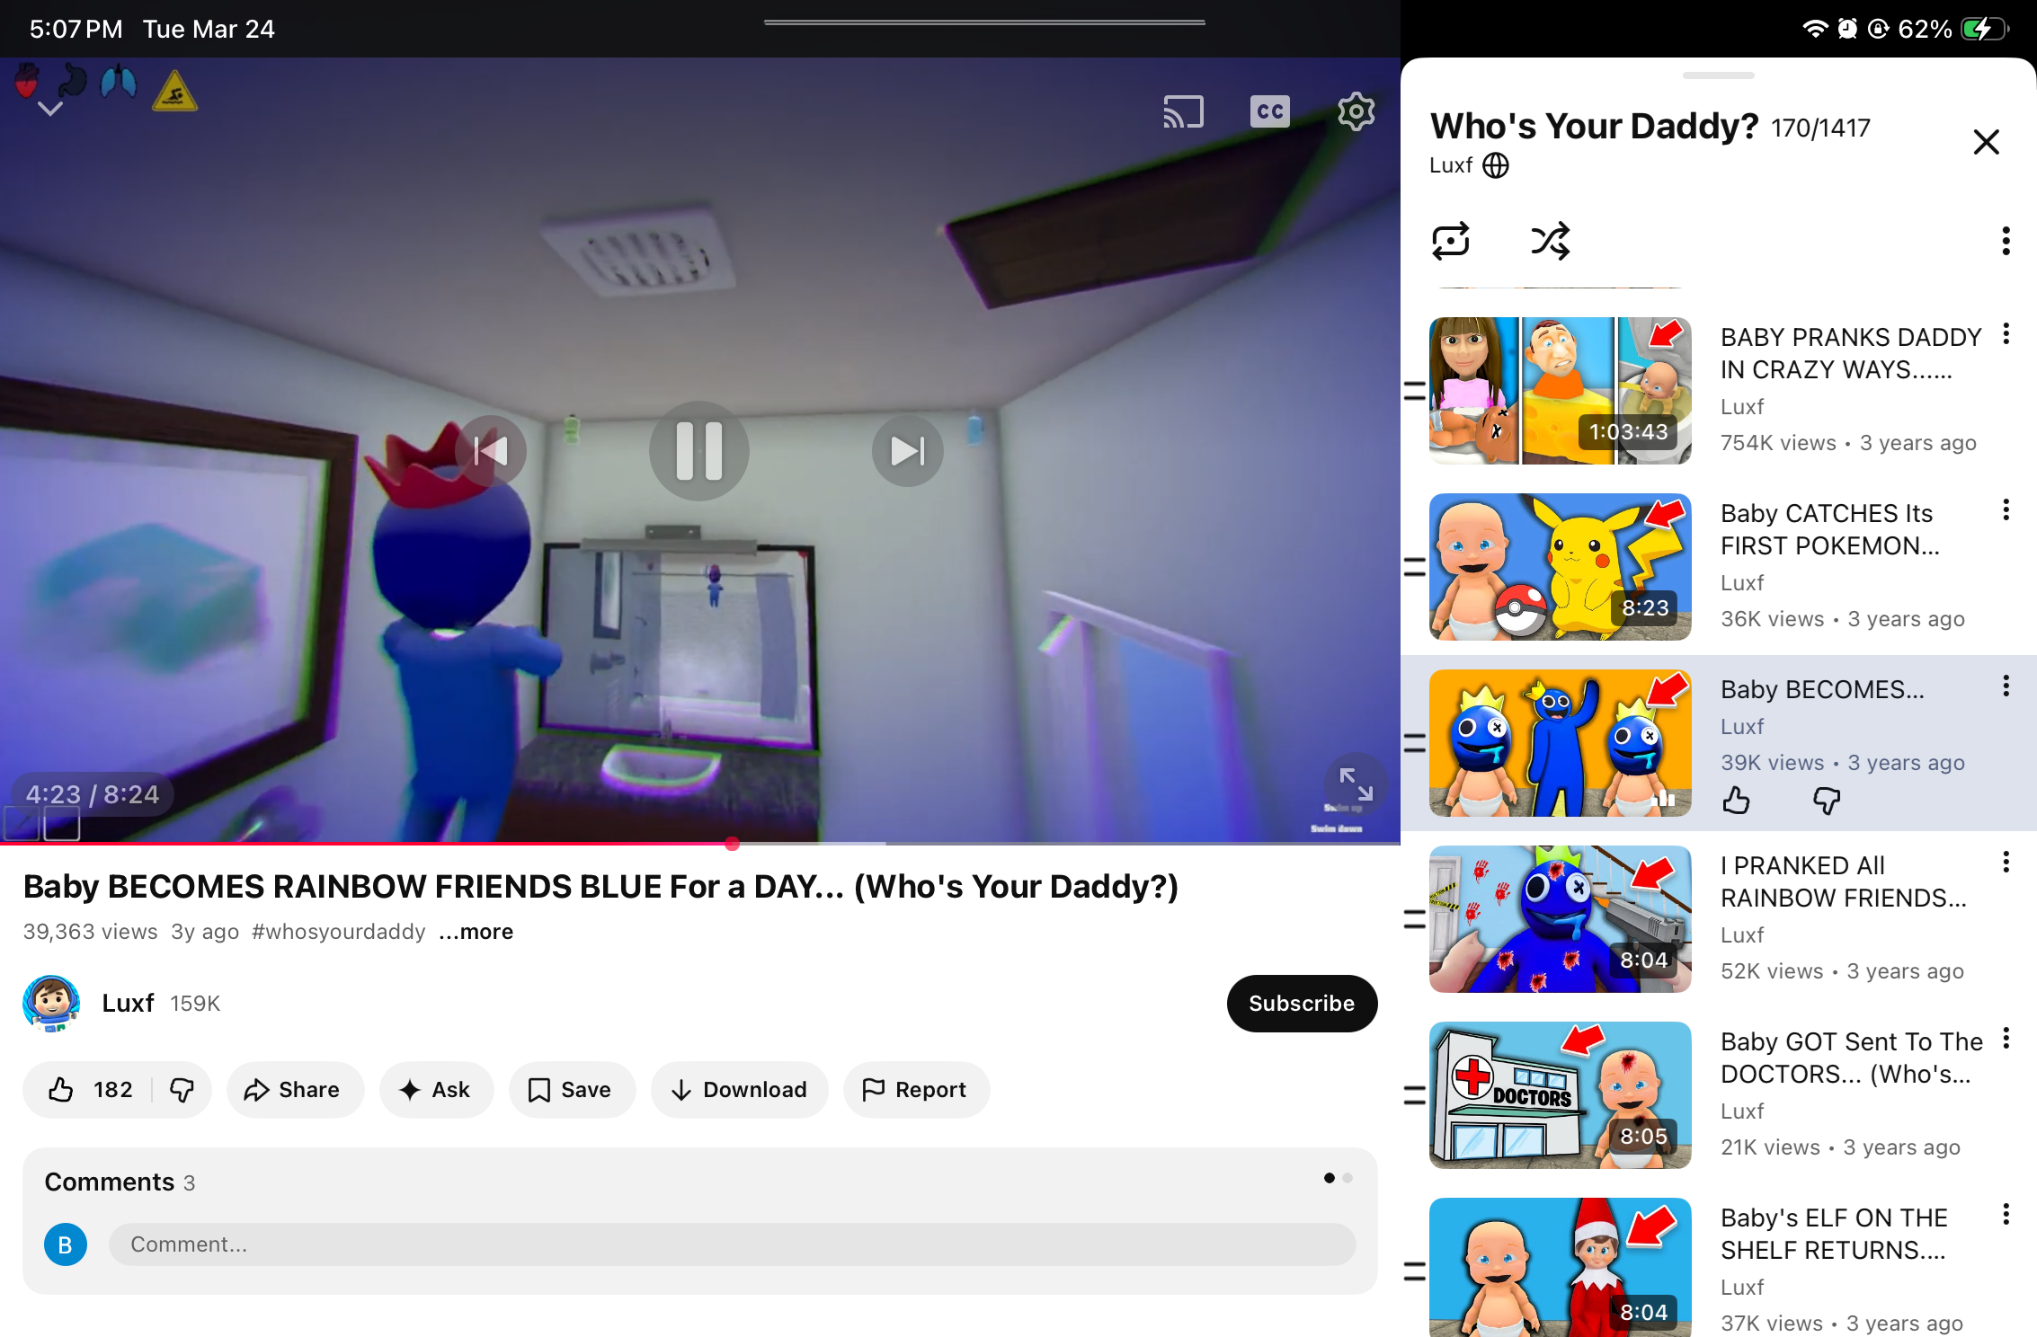Click the red video progress scrubber
The height and width of the screenshot is (1337, 2037).
(732, 844)
